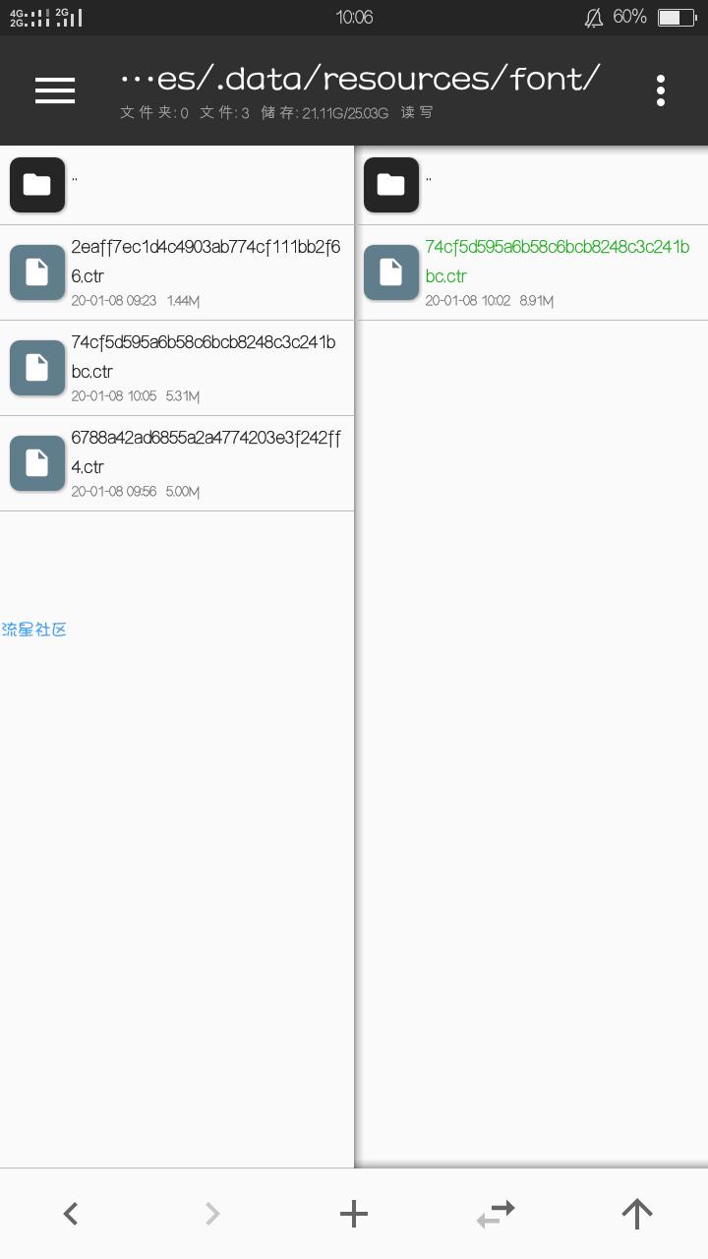Tap the back arrow in bottom bar
Viewport: 708px width, 1259px height.
point(71,1214)
